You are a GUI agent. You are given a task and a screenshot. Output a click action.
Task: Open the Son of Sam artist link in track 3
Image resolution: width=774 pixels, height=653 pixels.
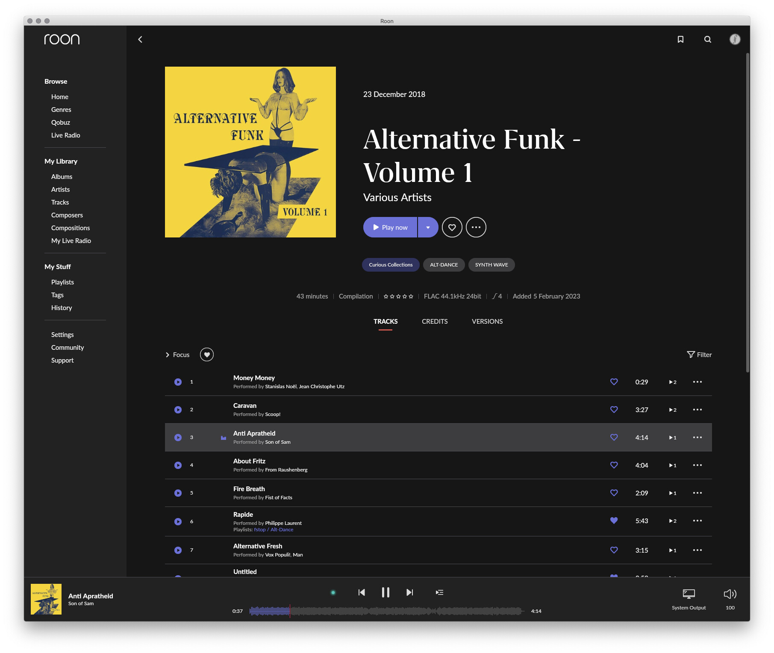(278, 442)
